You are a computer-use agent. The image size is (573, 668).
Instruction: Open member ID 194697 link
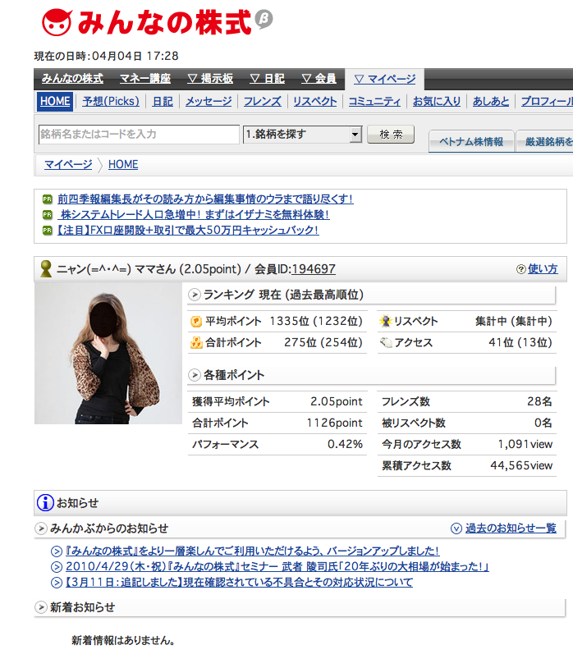pos(313,269)
